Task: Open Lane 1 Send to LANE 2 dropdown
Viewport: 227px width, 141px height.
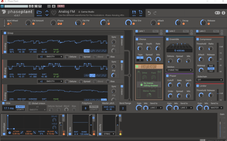Action: (156, 108)
